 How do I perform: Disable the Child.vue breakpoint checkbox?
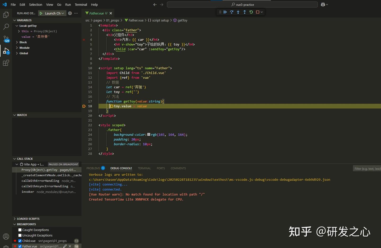click(20, 241)
